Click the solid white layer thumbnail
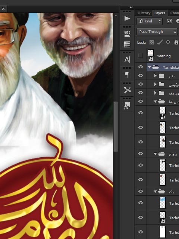This screenshot has height=239, width=179. (x=163, y=232)
